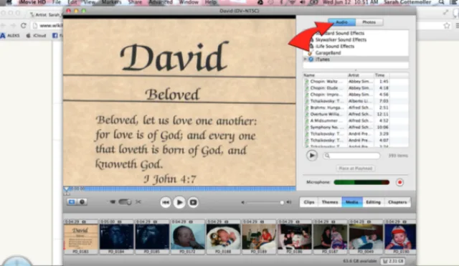Switch to the Audio tab
Image resolution: width=459 pixels, height=266 pixels.
click(x=341, y=22)
